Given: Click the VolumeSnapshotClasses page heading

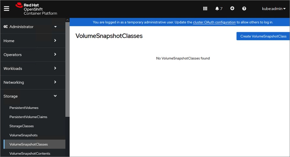Looking at the screenshot, I should [109, 36].
